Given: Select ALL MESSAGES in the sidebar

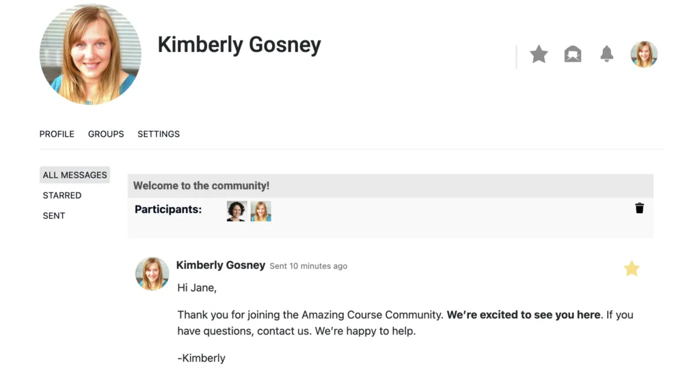Looking at the screenshot, I should (75, 175).
